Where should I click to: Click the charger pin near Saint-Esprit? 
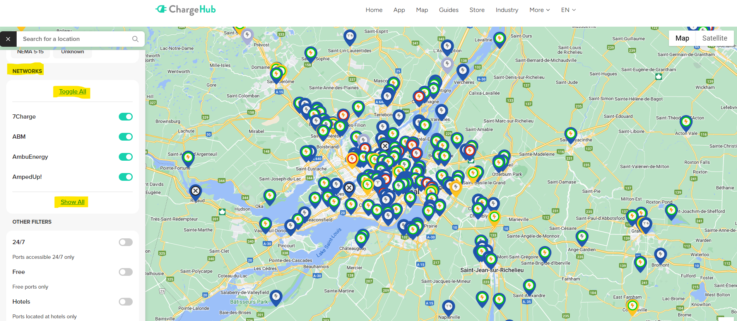coord(350,37)
